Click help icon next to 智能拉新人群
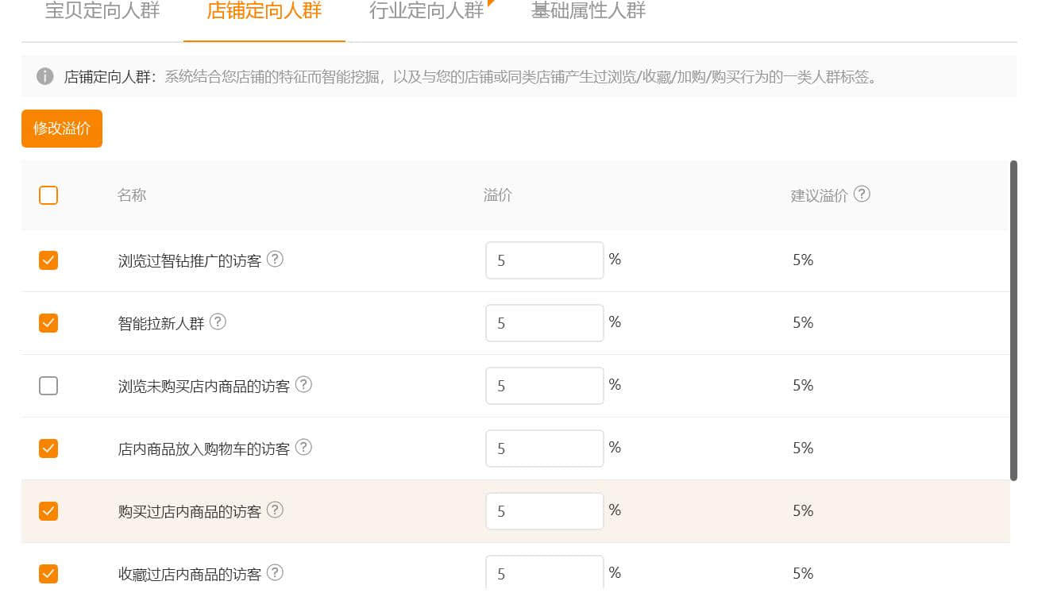 [x=218, y=321]
